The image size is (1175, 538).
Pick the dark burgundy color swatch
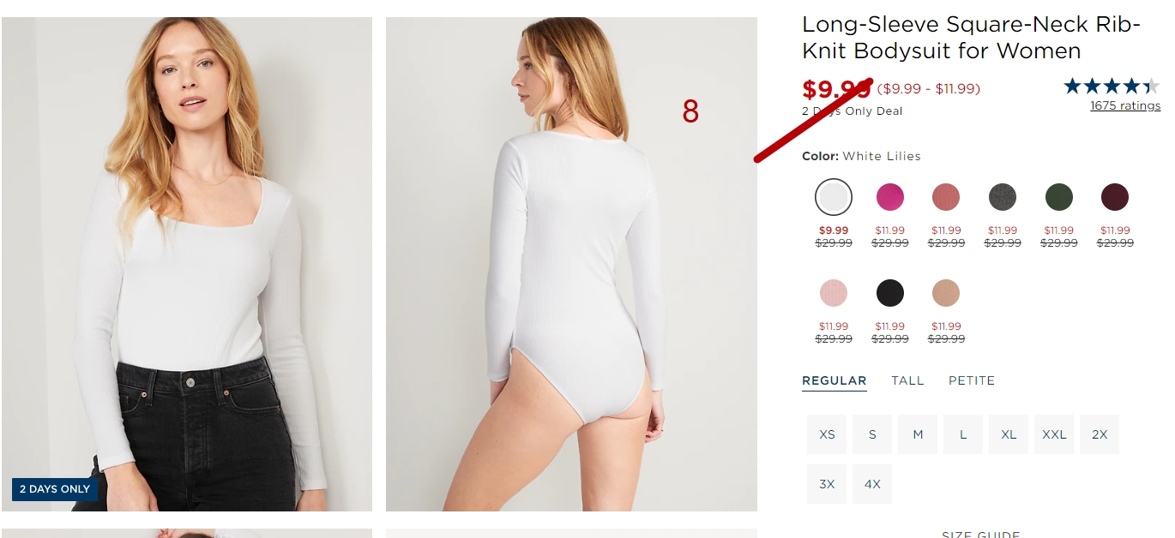pos(1115,198)
